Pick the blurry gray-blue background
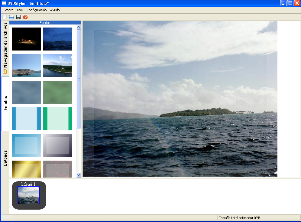Screen dimensions: 301x222 coord(26,92)
